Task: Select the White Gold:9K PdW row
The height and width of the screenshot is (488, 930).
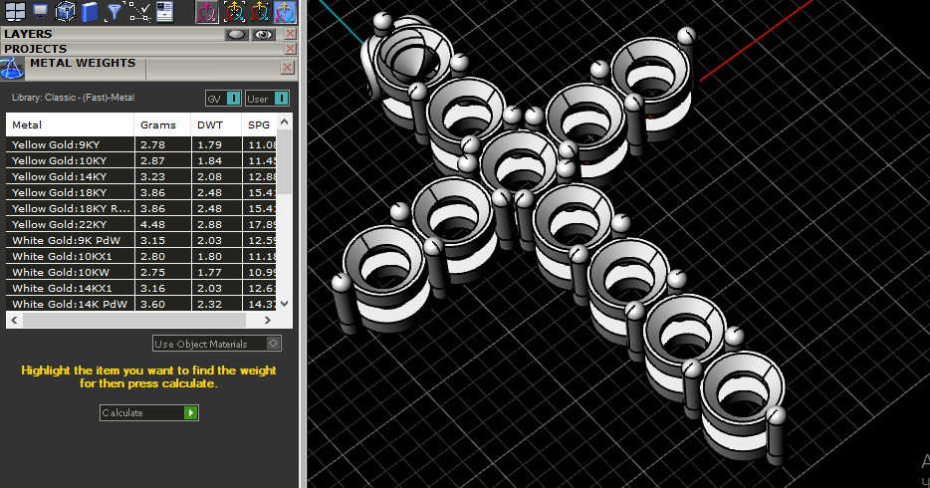Action: 140,241
